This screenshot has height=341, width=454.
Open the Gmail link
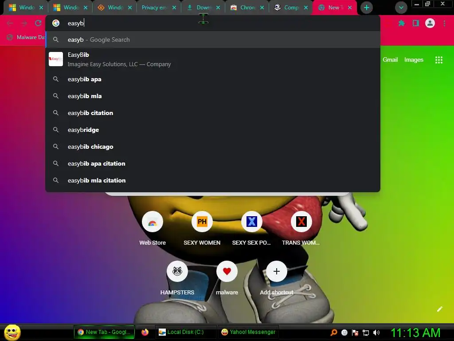(390, 60)
